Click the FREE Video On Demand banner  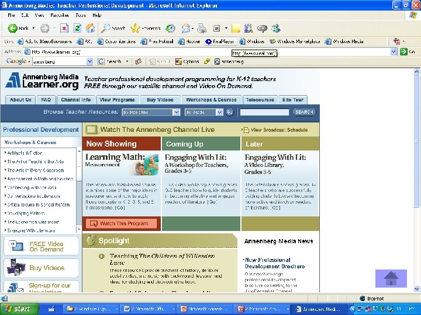[41, 246]
